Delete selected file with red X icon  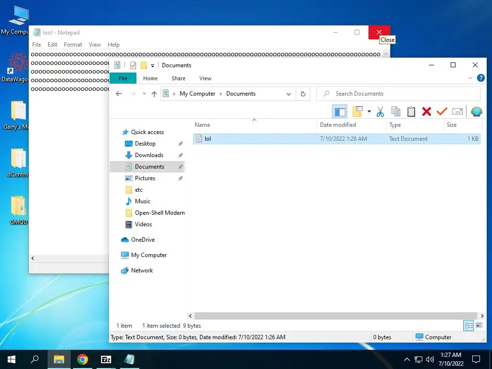coord(427,111)
